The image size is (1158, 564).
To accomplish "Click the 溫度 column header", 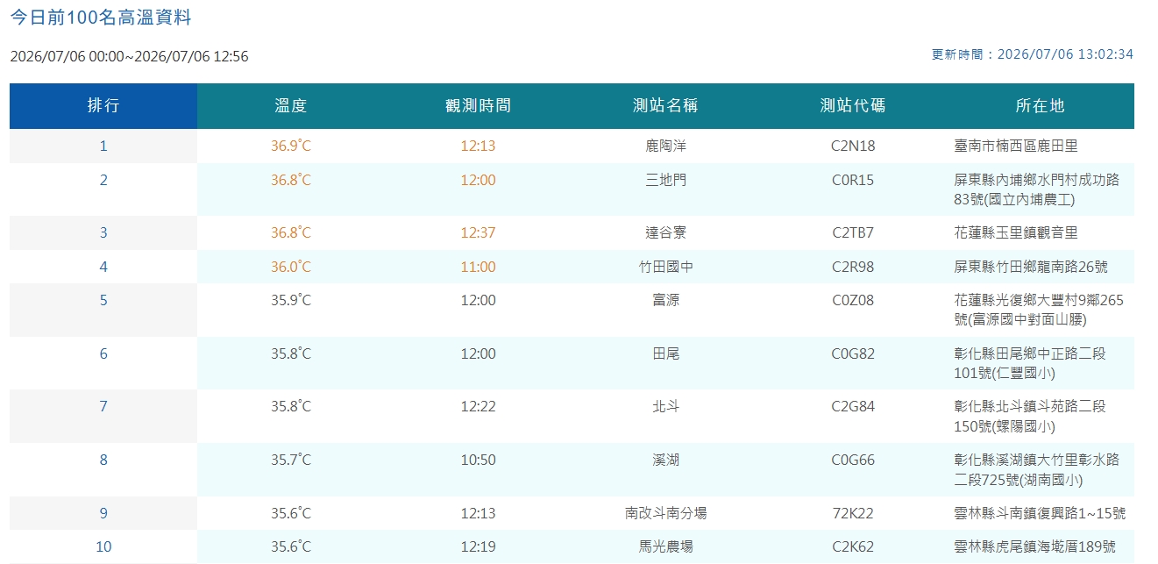I will click(x=291, y=106).
